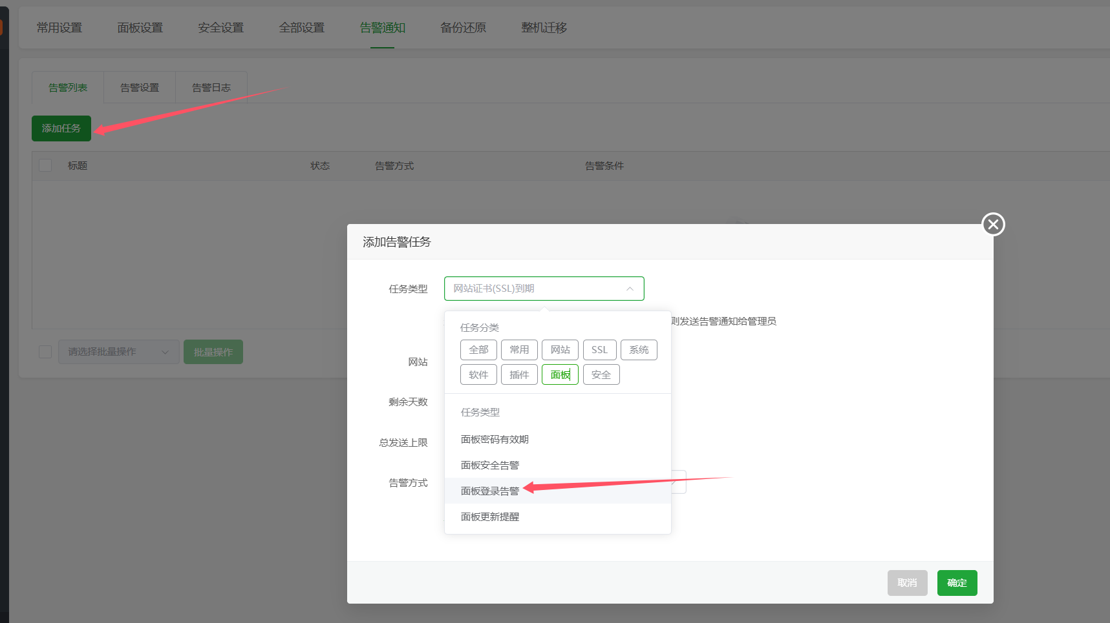This screenshot has width=1110, height=623.
Task: Open the 请选择批量操作 dropdown
Action: pyautogui.click(x=119, y=352)
